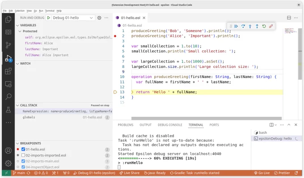Open editor more actions menu
Screen dimensions: 304x178
click(x=296, y=18)
